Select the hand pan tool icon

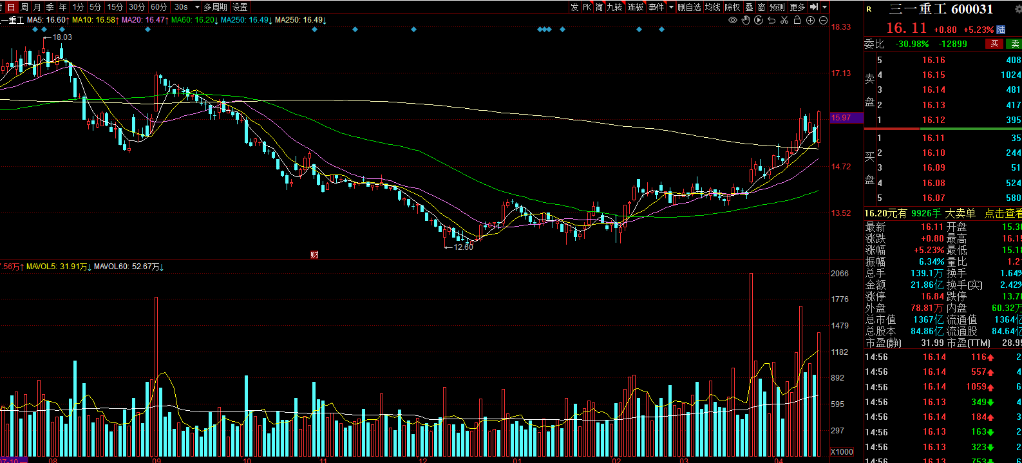coord(746,20)
